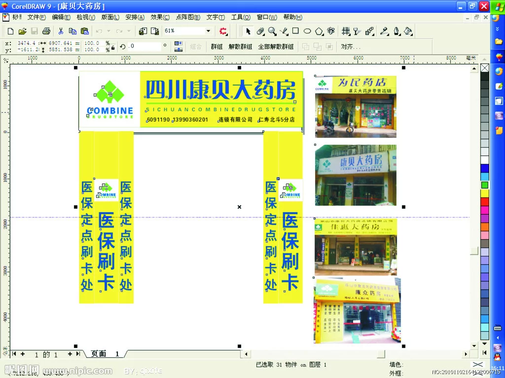Open the Outline pen tool
The width and height of the screenshot is (505, 378).
coord(397,31)
